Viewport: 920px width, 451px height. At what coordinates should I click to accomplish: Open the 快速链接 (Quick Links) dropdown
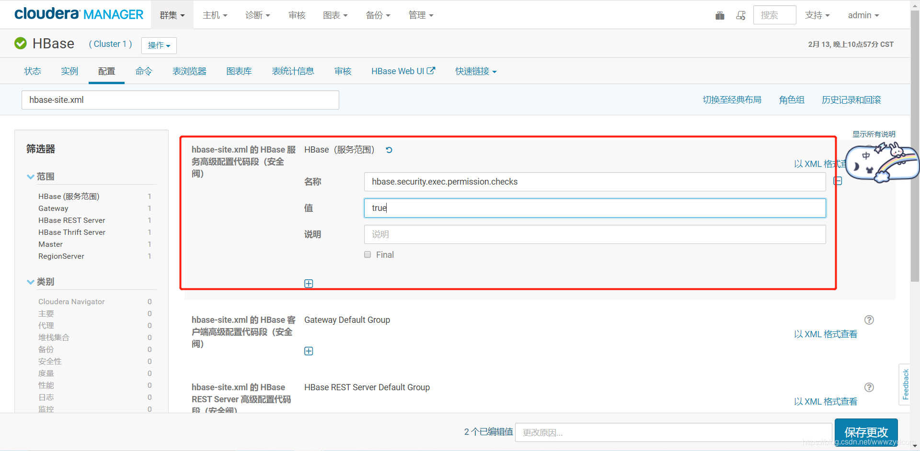pos(476,71)
